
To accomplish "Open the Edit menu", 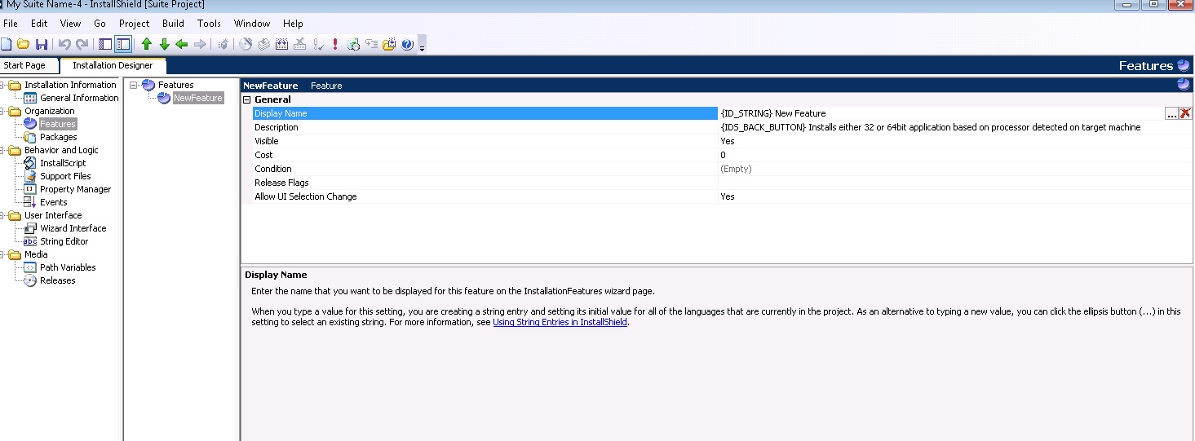I will click(x=39, y=24).
